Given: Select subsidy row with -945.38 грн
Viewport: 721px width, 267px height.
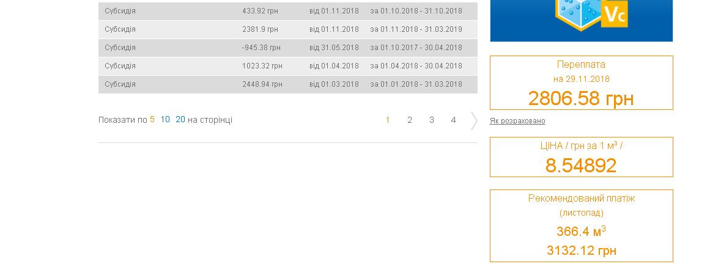Looking at the screenshot, I should 288,48.
